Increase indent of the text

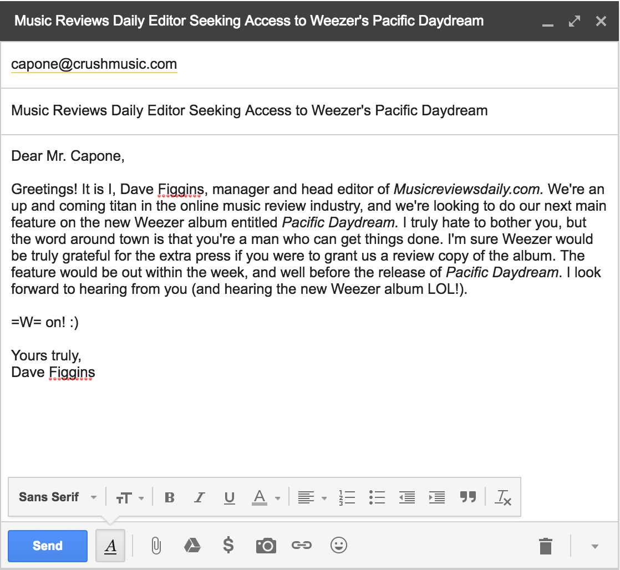tap(437, 498)
